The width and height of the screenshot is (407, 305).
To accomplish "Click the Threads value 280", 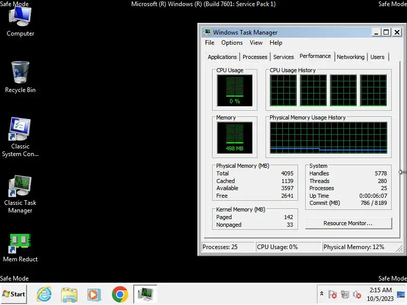I will point(383,181).
